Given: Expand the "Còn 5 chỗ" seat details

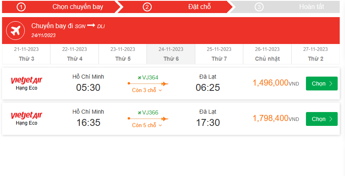Looking at the screenshot, I should 147,125.
